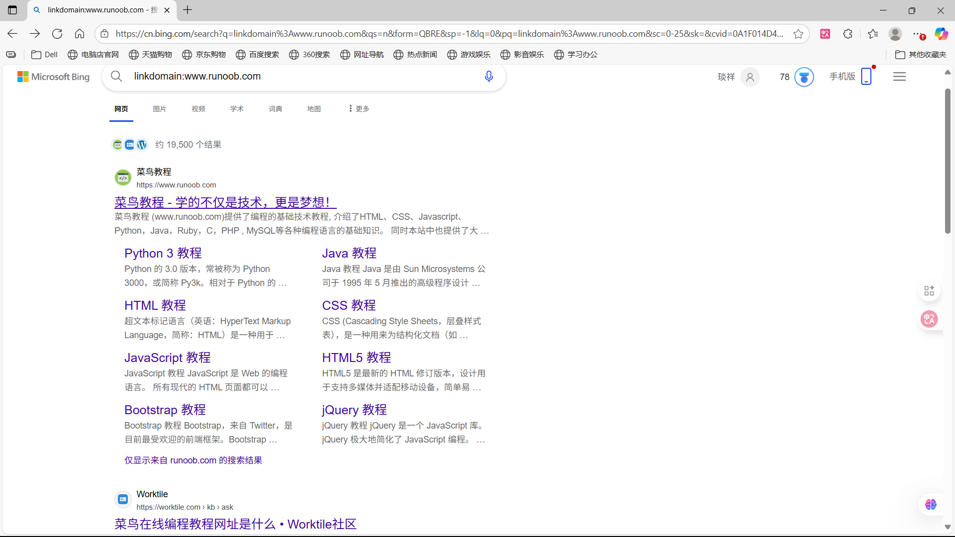
Task: Open the Worktile site favicon icon
Action: 122,499
